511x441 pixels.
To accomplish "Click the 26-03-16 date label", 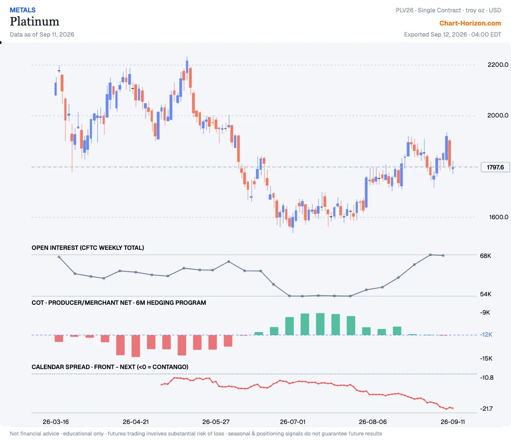I will pos(56,422).
